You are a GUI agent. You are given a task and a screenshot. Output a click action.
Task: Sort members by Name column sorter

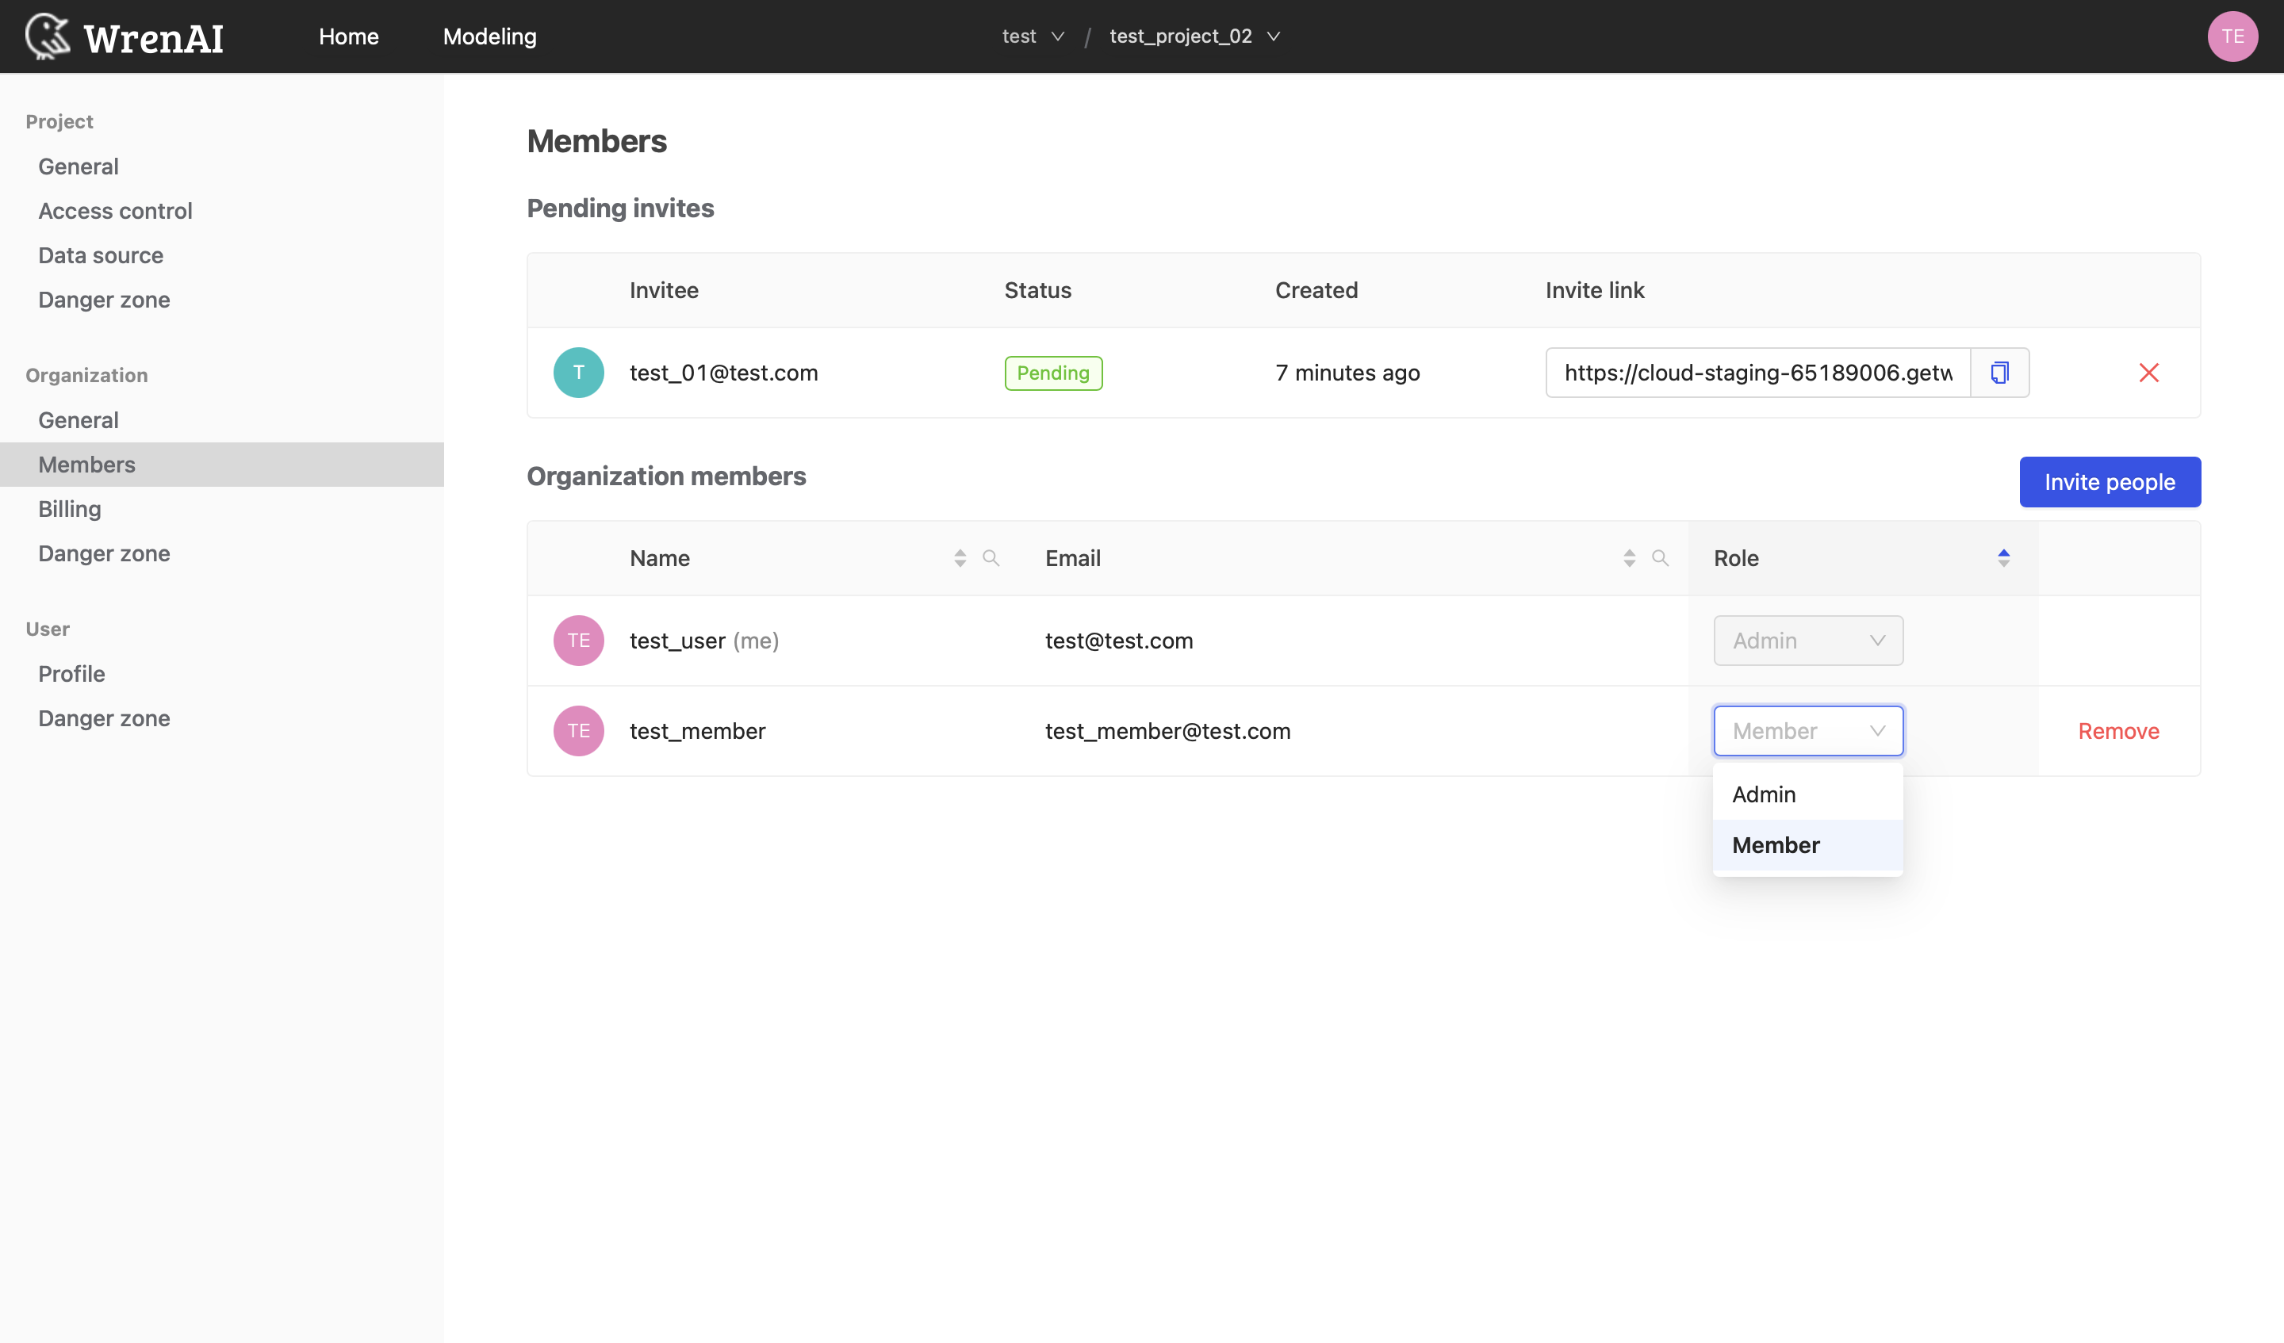click(x=960, y=558)
